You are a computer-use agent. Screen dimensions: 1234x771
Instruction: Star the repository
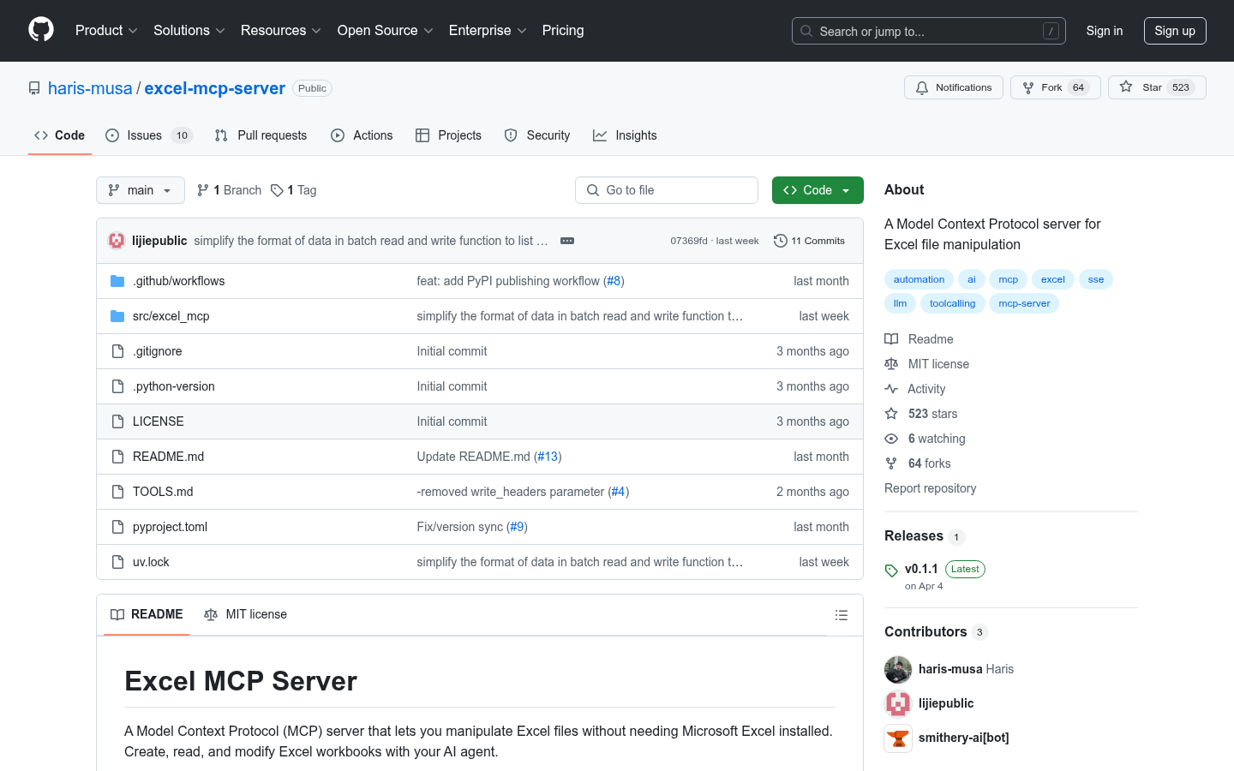(x=1157, y=87)
